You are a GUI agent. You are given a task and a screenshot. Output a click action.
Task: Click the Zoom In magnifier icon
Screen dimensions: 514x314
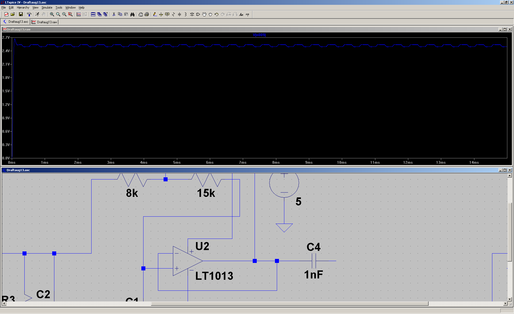(x=52, y=14)
